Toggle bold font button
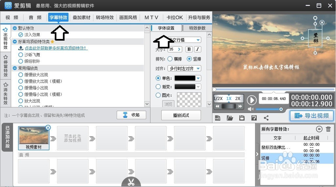The width and height of the screenshot is (336, 187). [189, 49]
